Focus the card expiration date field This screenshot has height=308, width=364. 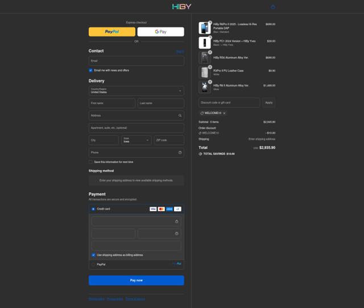tap(113, 233)
